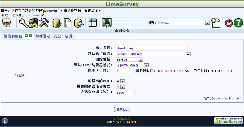The image size is (244, 127).
Task: Open the screen reader compatibility mode dropdown
Action: pyautogui.click(x=120, y=87)
